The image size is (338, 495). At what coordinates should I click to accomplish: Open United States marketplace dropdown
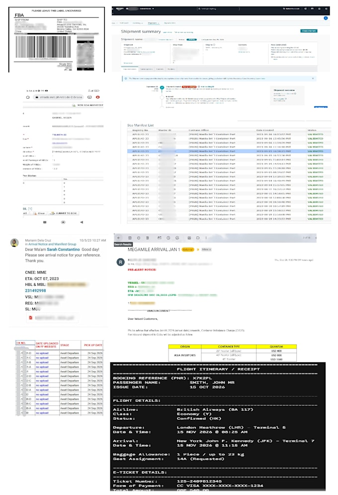(147, 9)
